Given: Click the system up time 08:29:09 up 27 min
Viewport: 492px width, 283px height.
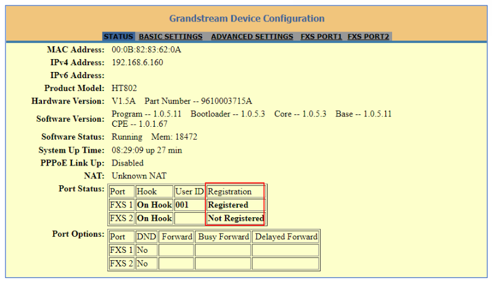Looking at the screenshot, I should pyautogui.click(x=147, y=150).
